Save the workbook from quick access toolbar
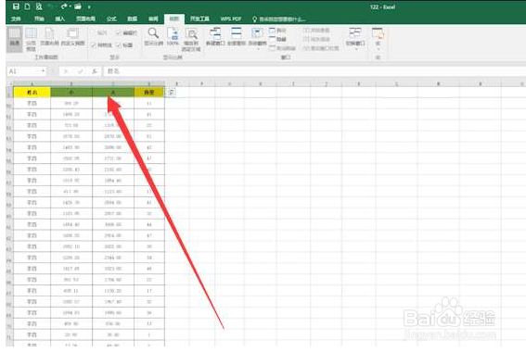526x353 pixels. point(16,6)
